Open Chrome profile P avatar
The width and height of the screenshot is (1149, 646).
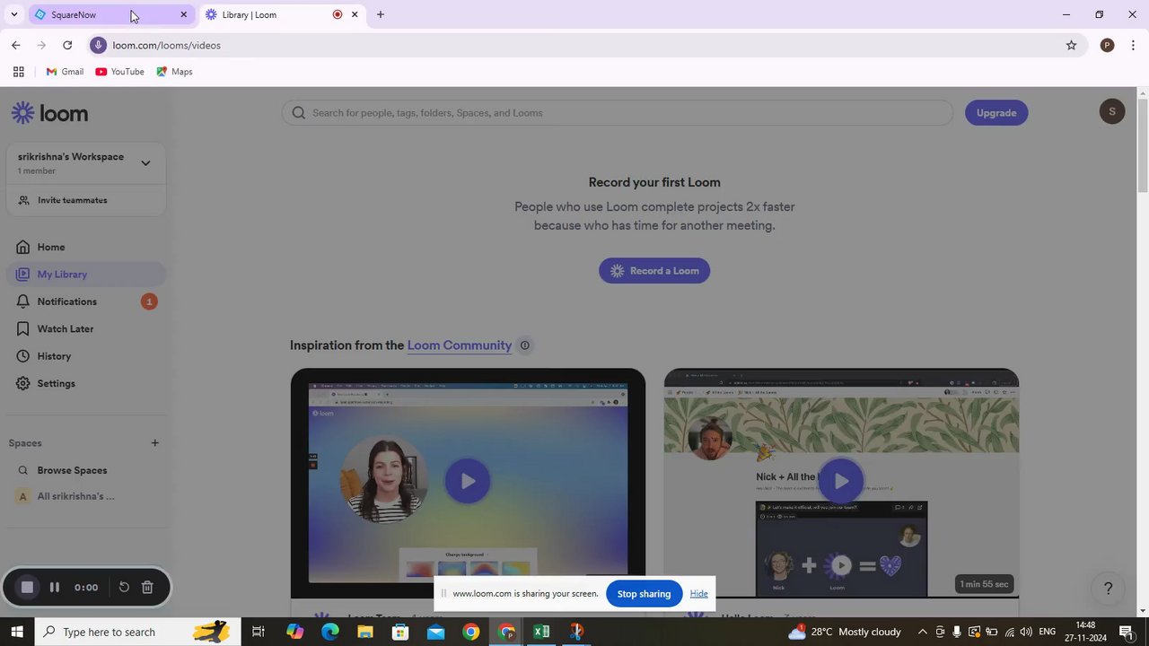coord(1107,45)
